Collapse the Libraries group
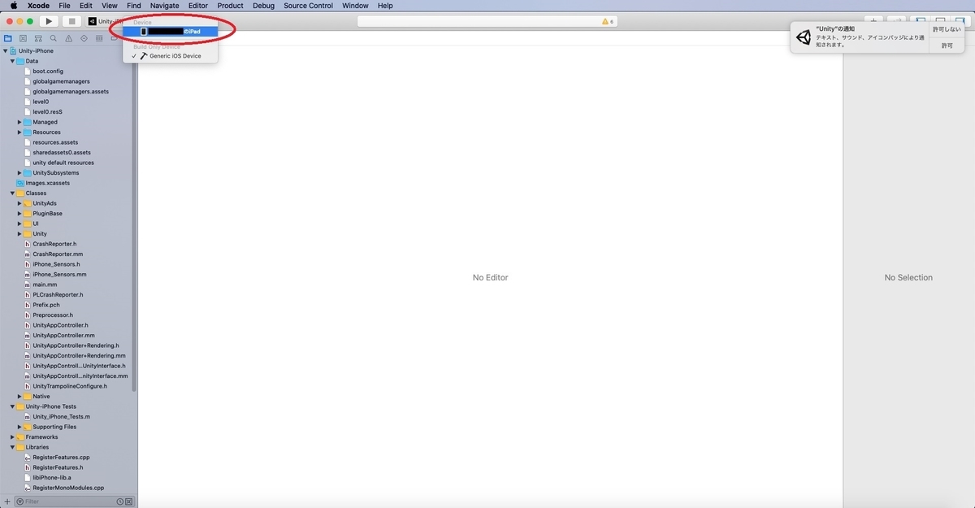Image resolution: width=975 pixels, height=508 pixels. (x=12, y=447)
